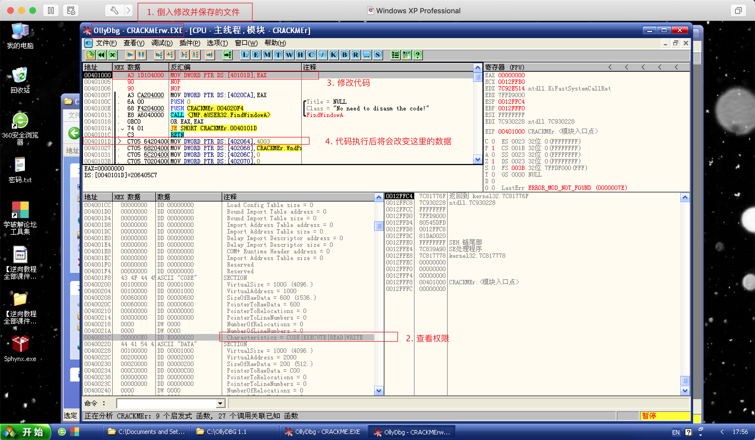Click the Run program play icon

point(130,55)
